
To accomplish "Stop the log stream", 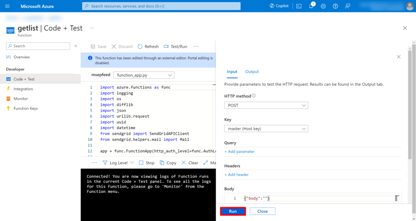I will click(x=147, y=162).
